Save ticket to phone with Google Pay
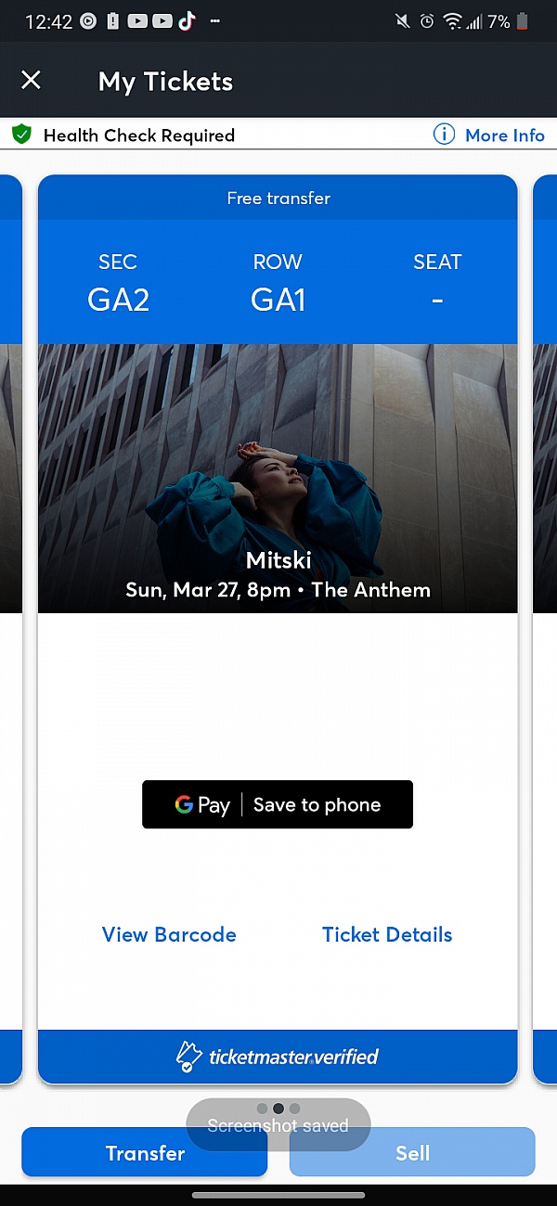557x1206 pixels. (x=317, y=804)
